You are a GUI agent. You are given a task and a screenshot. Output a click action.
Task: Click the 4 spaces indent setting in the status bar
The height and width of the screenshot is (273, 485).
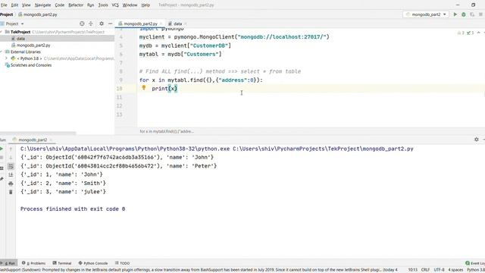tap(455, 270)
